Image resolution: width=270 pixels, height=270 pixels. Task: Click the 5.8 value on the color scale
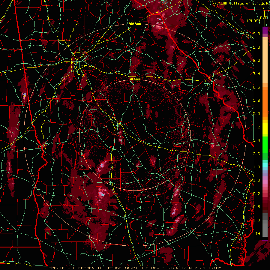coord(256,100)
